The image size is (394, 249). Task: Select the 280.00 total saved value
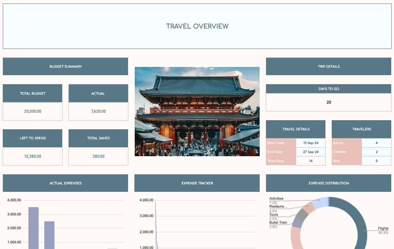pos(98,156)
